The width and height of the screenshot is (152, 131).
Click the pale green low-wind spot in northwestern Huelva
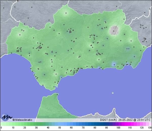20,34
